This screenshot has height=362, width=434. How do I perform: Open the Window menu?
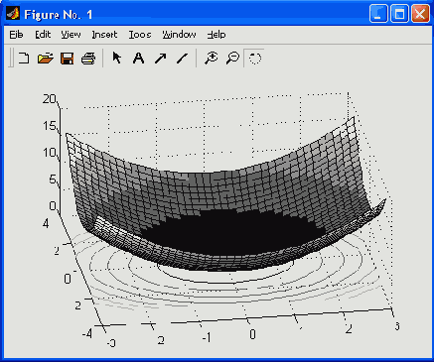pyautogui.click(x=179, y=35)
